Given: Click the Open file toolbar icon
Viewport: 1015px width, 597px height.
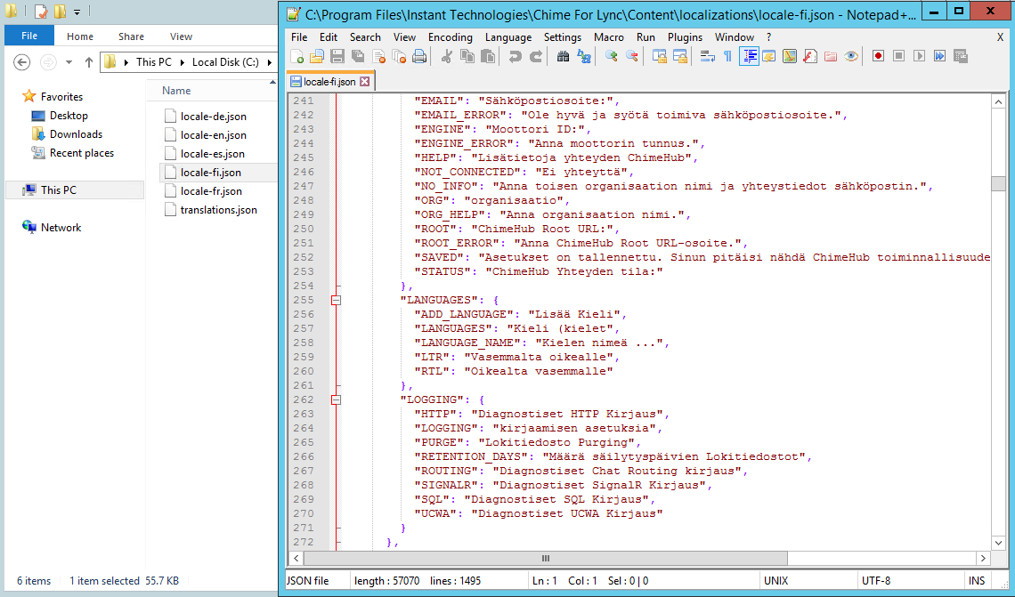Looking at the screenshot, I should [317, 57].
